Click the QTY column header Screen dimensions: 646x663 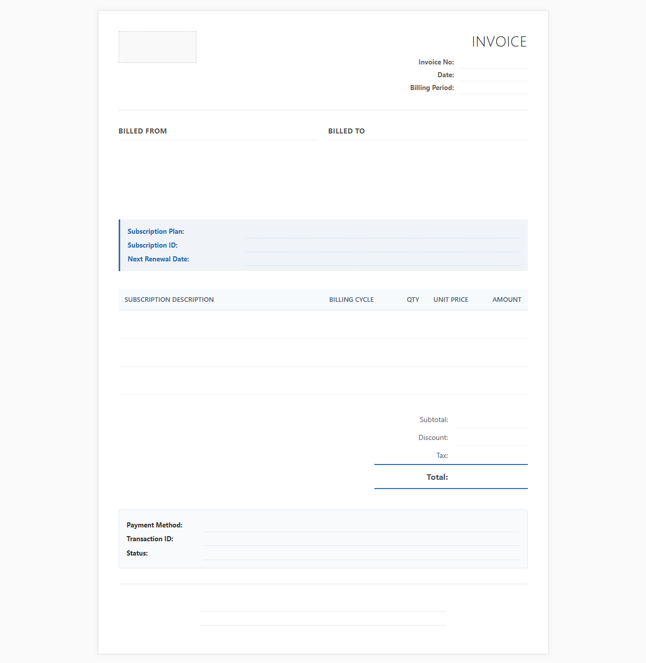point(413,299)
